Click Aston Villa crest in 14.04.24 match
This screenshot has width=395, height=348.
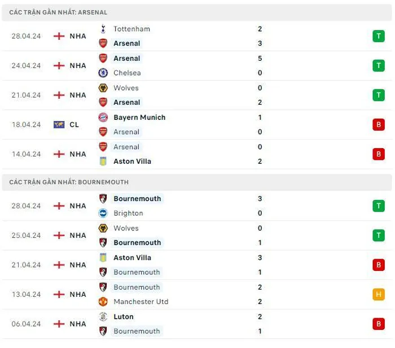click(103, 162)
